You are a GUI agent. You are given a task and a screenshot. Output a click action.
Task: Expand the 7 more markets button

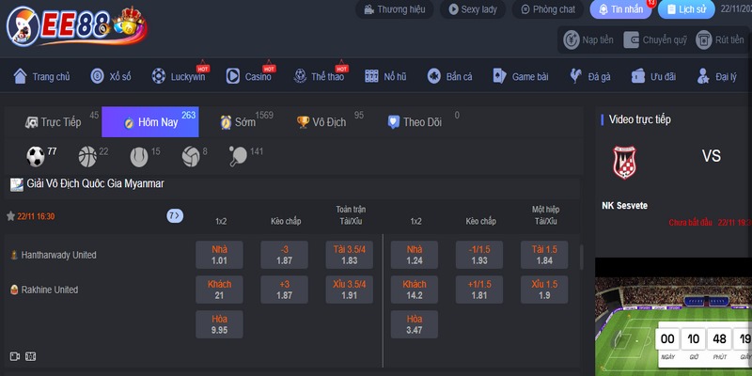click(x=174, y=215)
